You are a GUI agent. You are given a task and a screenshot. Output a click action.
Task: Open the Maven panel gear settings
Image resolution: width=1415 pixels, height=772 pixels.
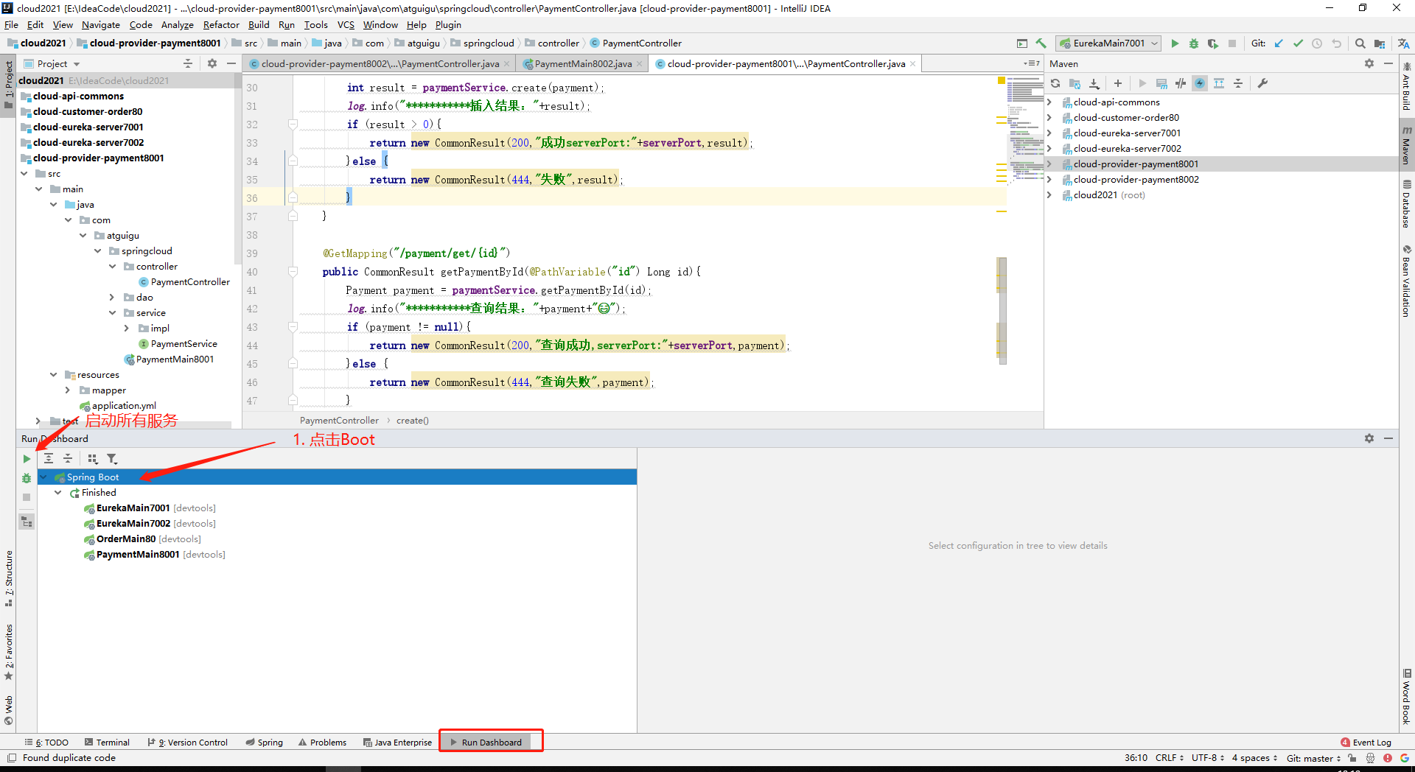point(1369,64)
